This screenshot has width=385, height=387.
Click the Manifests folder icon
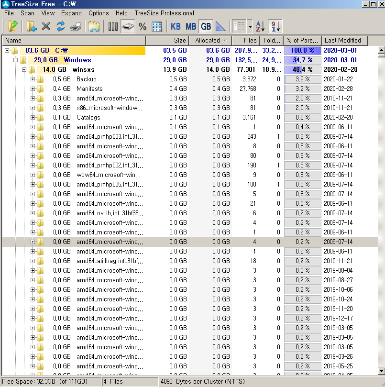click(x=41, y=88)
